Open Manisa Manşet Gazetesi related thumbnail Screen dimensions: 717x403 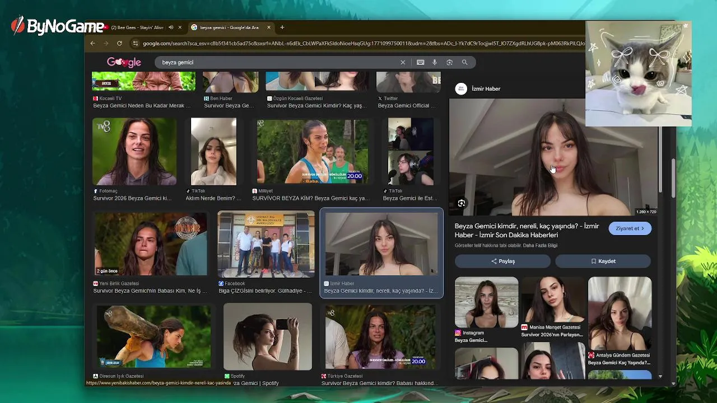pyautogui.click(x=553, y=299)
